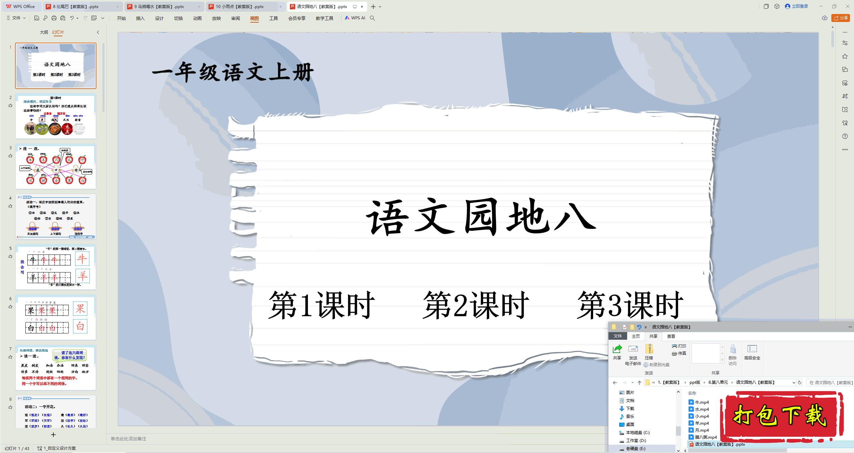Click 打印 in the Explorer ribbon
854x453 pixels.
[679, 346]
